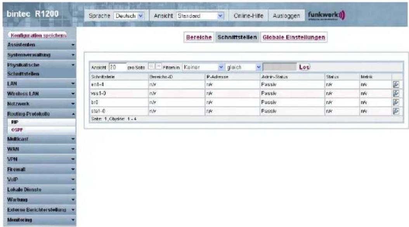Image resolution: width=409 pixels, height=227 pixels.
Task: Select the br0 interface name cell
Action: [119, 102]
